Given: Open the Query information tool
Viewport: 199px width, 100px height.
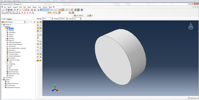Looking at the screenshot, I should coord(82,10).
